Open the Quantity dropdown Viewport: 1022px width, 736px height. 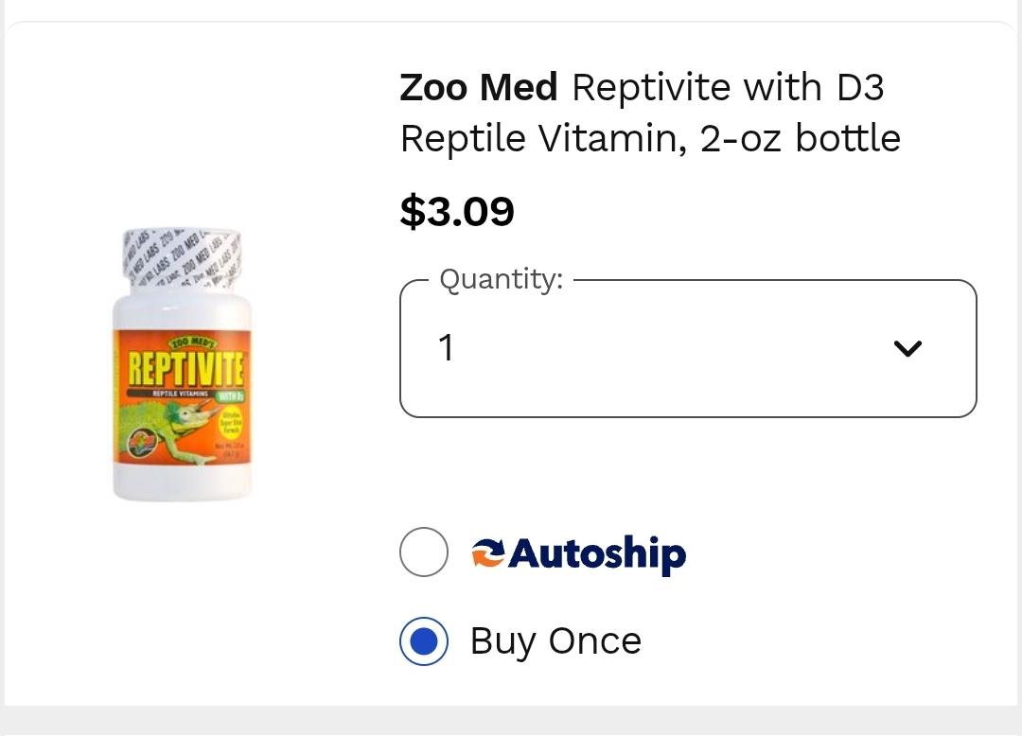click(x=688, y=348)
